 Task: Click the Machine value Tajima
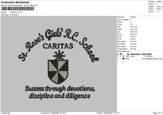pyautogui.click(x=133, y=17)
